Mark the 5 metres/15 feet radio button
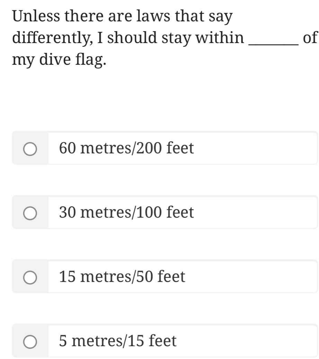 [30, 341]
